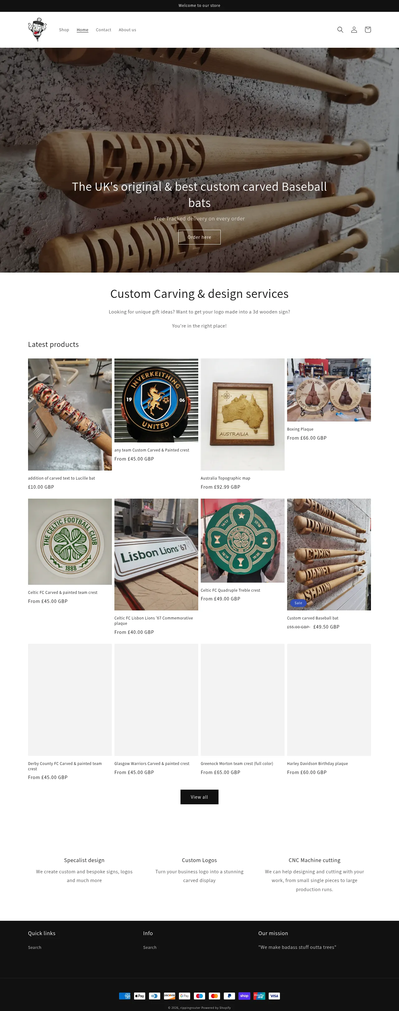Open the Australia Topographic map product image

point(243,414)
